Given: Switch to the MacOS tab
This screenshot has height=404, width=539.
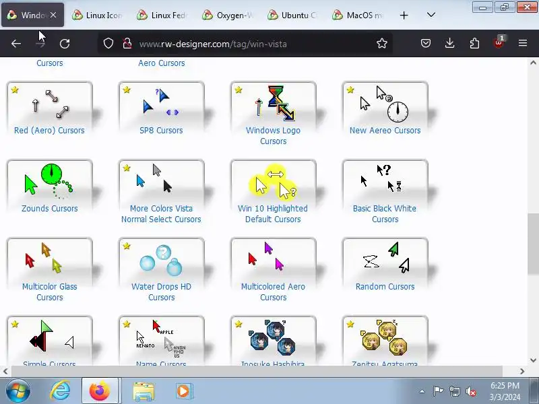Looking at the screenshot, I should click(x=358, y=15).
